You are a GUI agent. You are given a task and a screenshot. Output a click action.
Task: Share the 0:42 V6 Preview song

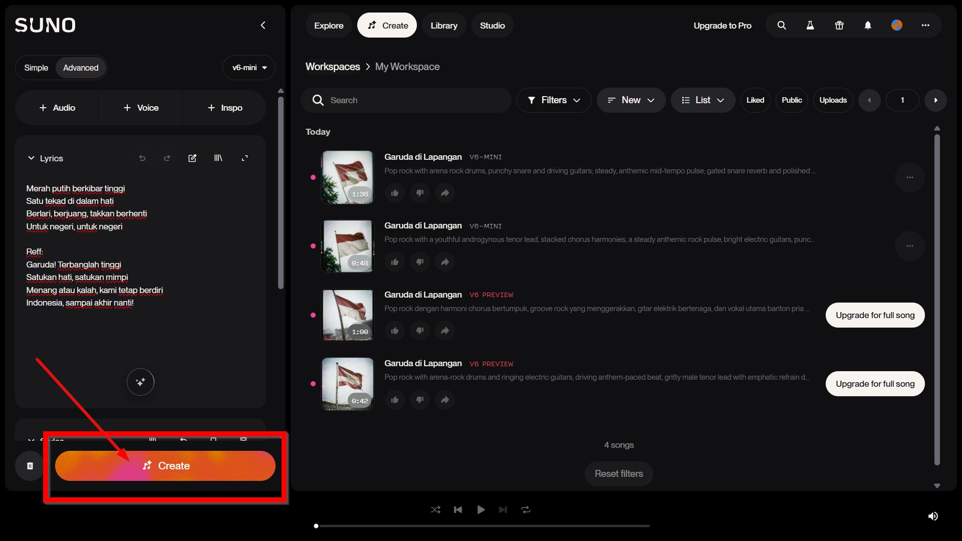445,400
